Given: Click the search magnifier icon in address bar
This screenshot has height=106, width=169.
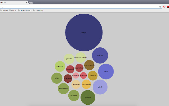Looking at the screenshot, I should [x=2, y=7].
